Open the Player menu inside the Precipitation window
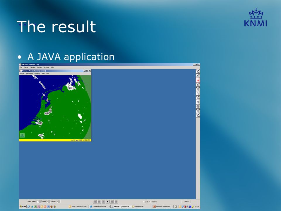This screenshot has width=281, height=211. tap(22, 74)
